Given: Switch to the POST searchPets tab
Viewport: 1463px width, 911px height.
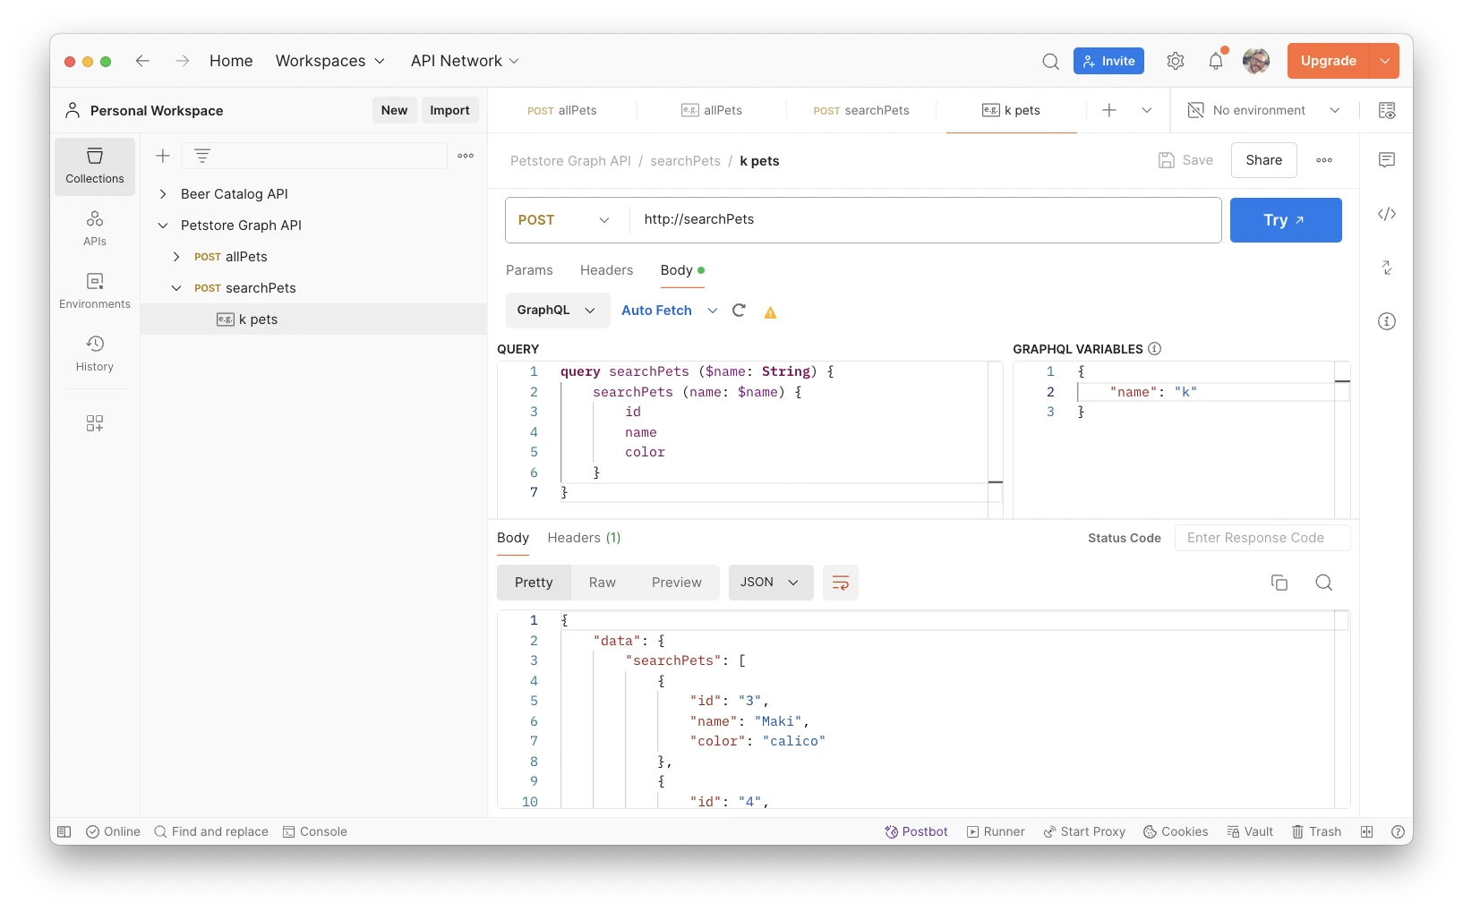Looking at the screenshot, I should click(860, 110).
